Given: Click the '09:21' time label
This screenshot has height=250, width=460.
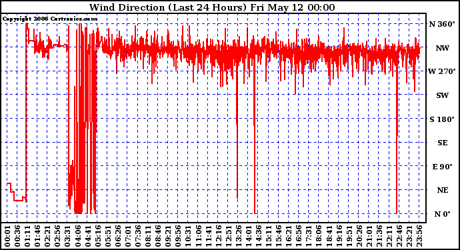Looking at the screenshot, I should 168,237.
